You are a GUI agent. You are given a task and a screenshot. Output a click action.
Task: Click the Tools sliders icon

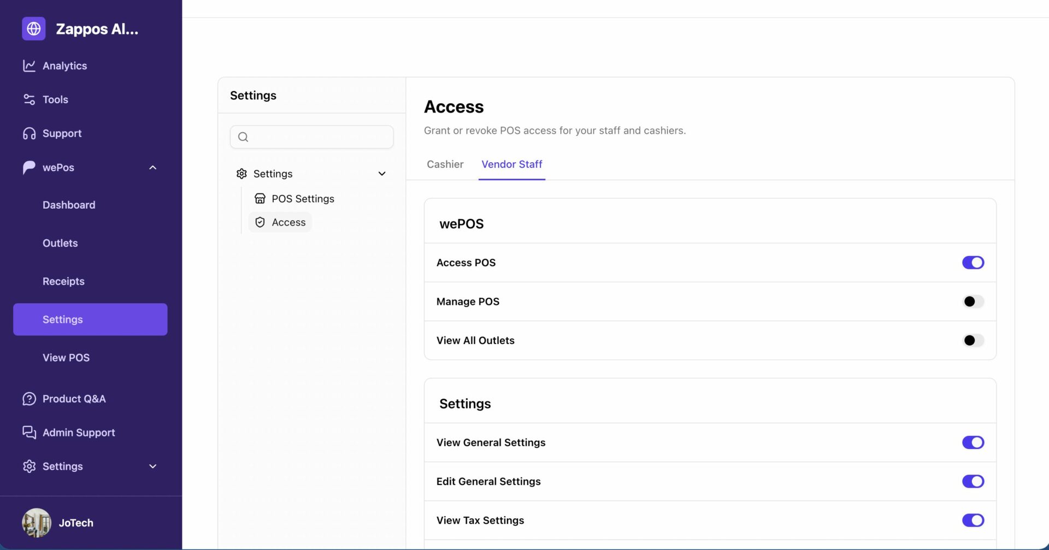pos(29,99)
